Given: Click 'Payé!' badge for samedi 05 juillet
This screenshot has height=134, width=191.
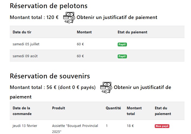Looking at the screenshot, I should click(x=122, y=44).
